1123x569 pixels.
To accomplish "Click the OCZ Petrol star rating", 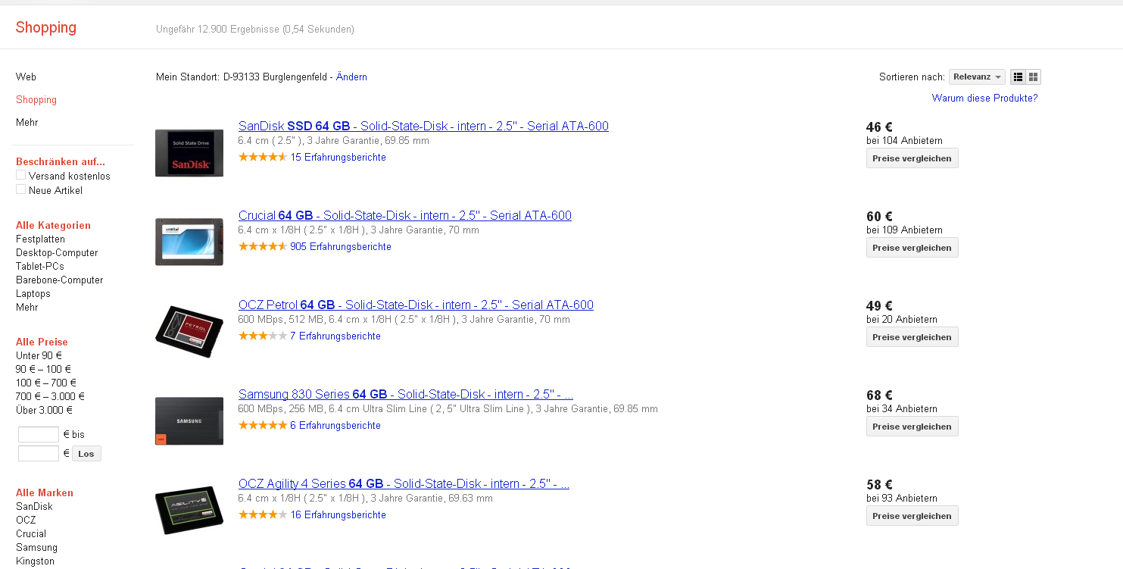I will tap(263, 336).
